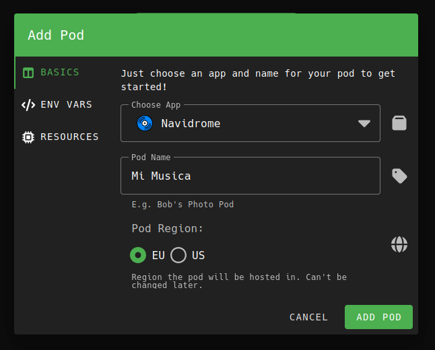Image resolution: width=435 pixels, height=350 pixels.
Task: Click the Navidrome app logo
Action: click(x=145, y=123)
